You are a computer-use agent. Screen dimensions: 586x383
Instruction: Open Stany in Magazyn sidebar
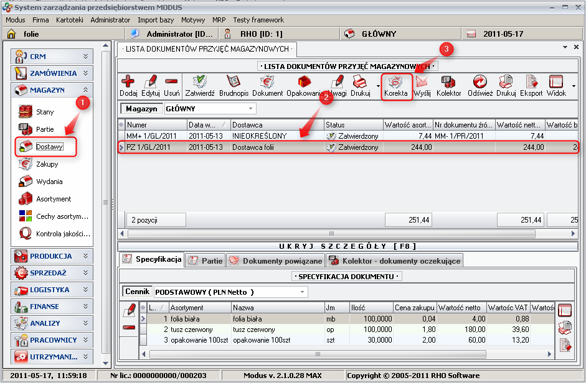coord(45,112)
